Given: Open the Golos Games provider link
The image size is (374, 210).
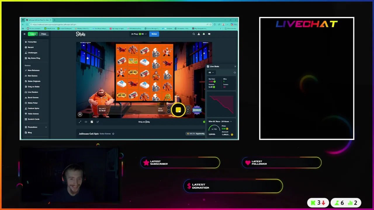Looking at the screenshot, I should coord(105,134).
